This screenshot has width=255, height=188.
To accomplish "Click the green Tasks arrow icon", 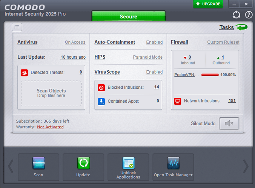I will click(242, 27).
